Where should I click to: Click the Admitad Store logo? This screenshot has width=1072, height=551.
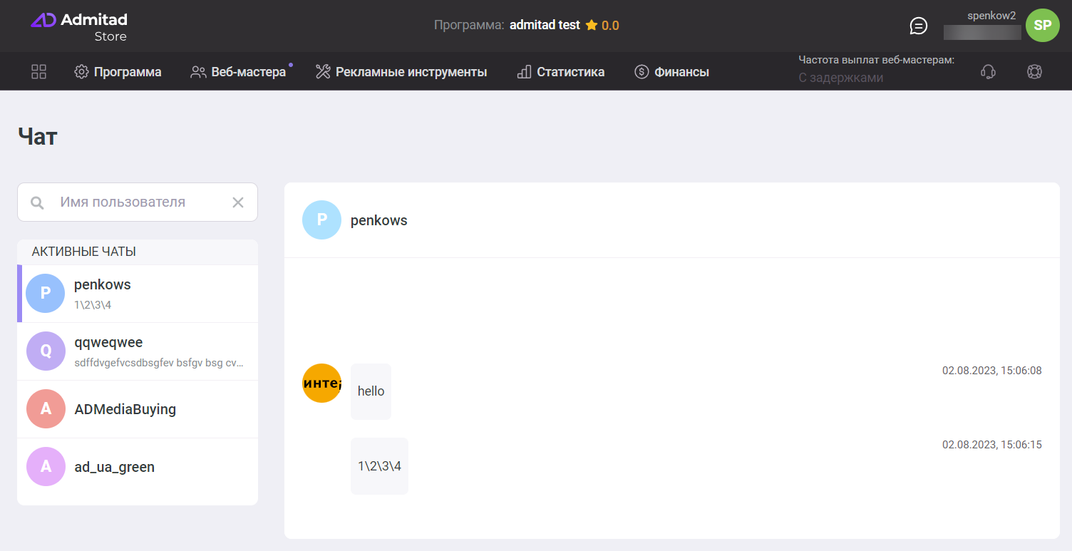click(x=79, y=26)
